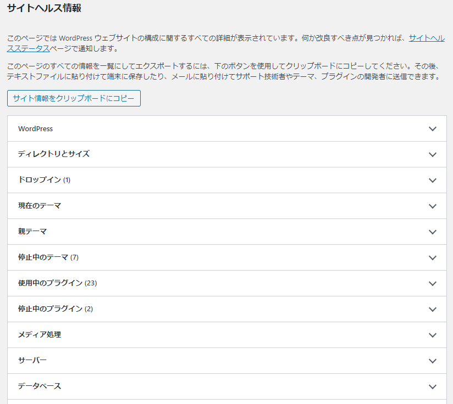The image size is (453, 404).
Task: Click the chevron icon beside ディレクトリとサイズ
Action: (433, 155)
